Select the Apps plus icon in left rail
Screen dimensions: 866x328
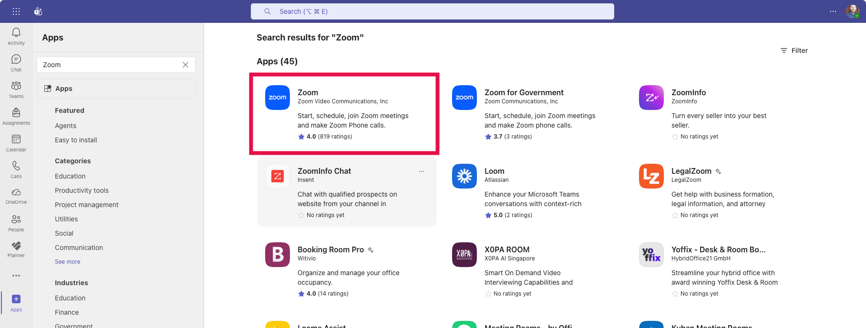click(x=16, y=299)
